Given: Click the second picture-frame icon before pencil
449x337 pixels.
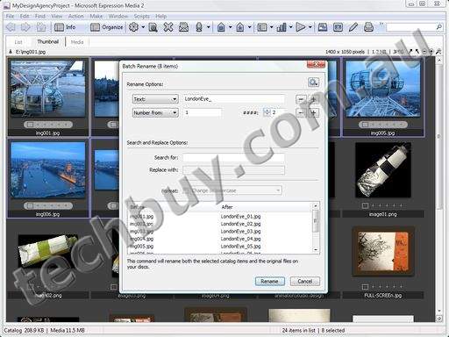Looking at the screenshot, I should tap(338, 27).
